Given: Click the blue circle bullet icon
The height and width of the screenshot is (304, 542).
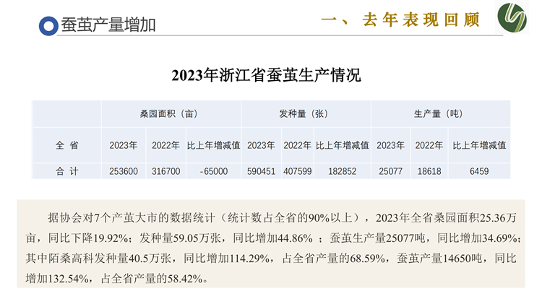Looking at the screenshot, I should pos(48,26).
